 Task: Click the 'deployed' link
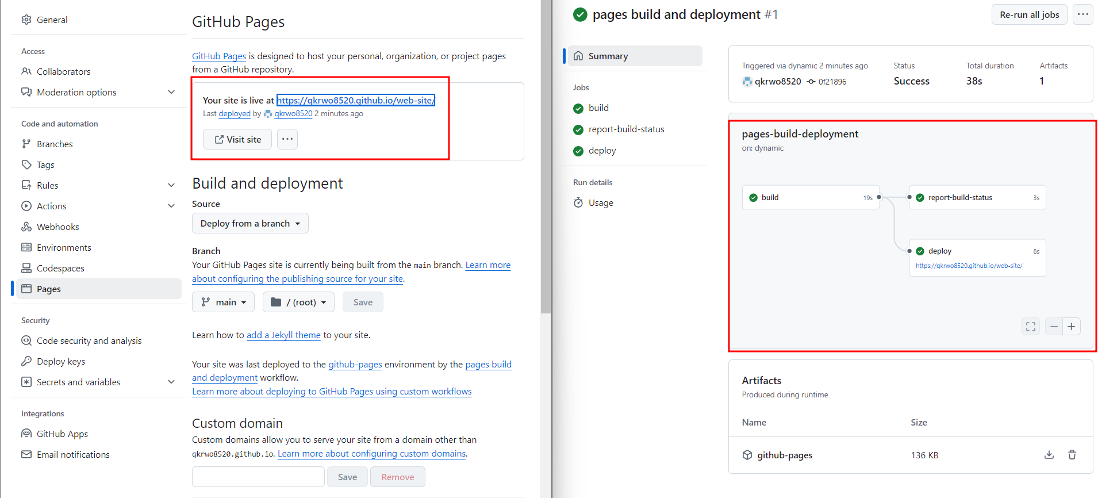[x=235, y=113]
